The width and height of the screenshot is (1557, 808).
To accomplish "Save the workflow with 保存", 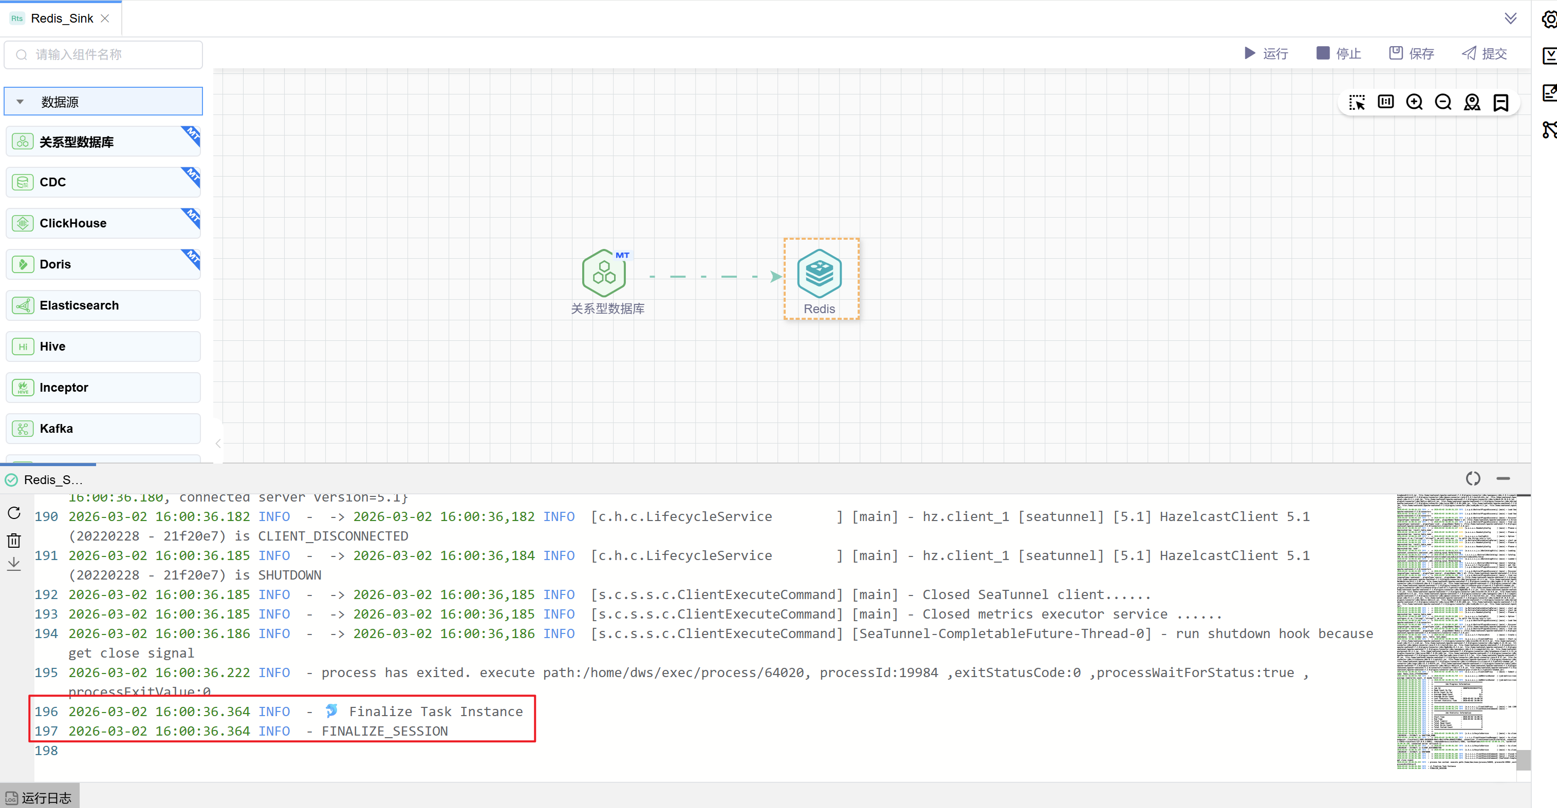I will coord(1412,53).
